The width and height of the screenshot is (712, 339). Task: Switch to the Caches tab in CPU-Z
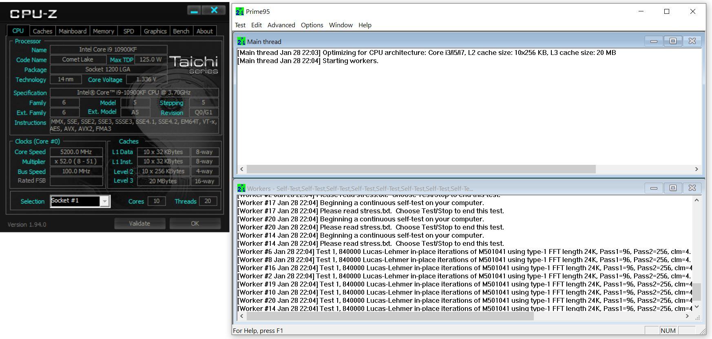click(42, 31)
